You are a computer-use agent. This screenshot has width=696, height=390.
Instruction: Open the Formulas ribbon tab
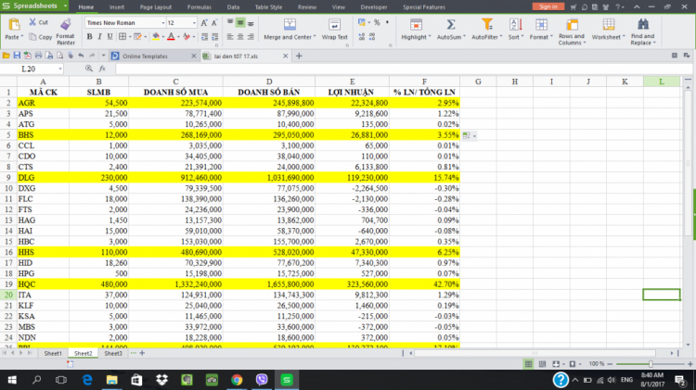[199, 7]
